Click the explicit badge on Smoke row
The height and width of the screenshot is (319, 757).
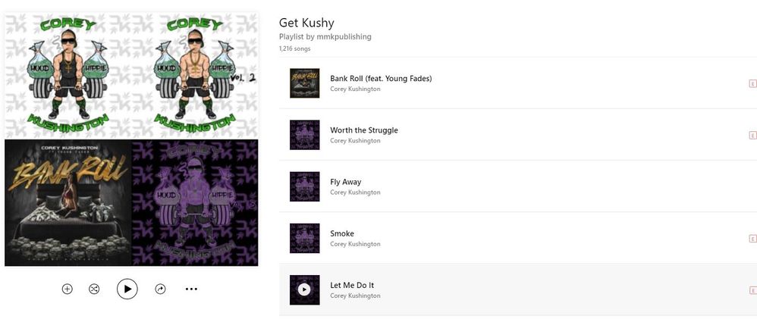(752, 239)
